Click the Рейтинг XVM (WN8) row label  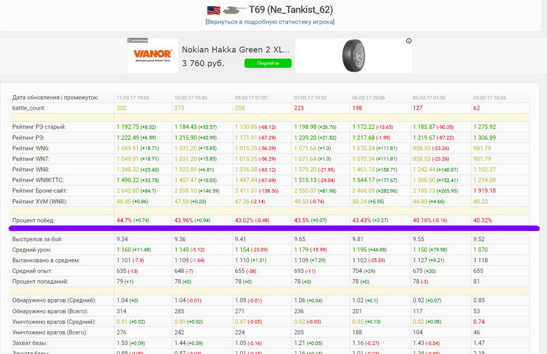(40, 201)
